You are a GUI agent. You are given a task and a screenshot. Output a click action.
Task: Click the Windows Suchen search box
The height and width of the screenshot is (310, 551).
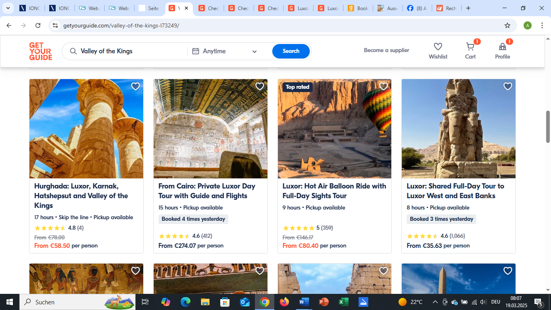point(77,302)
